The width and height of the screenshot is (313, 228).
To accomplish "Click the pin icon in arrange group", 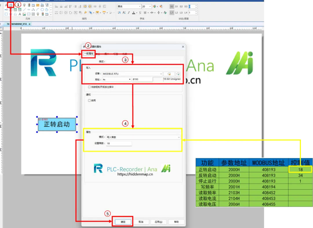I will pos(85,12).
